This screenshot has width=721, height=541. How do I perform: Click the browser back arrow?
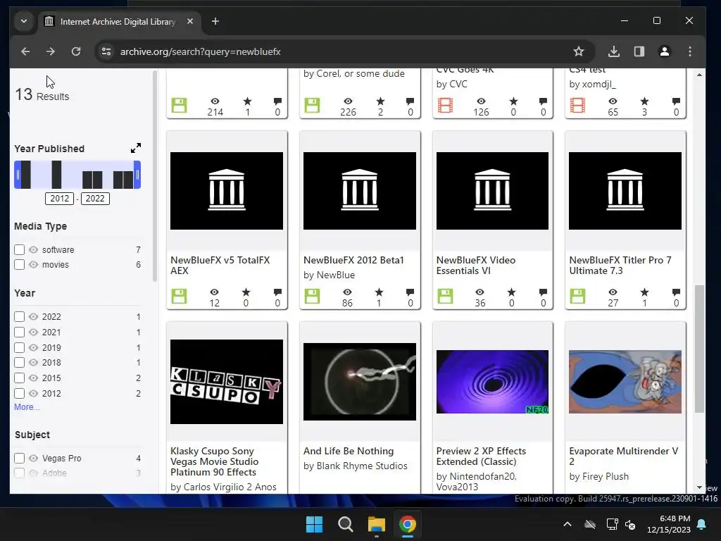[x=25, y=51]
